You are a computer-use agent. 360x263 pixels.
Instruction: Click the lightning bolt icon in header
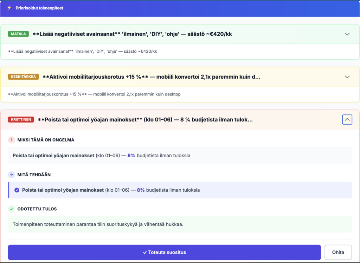9,8
